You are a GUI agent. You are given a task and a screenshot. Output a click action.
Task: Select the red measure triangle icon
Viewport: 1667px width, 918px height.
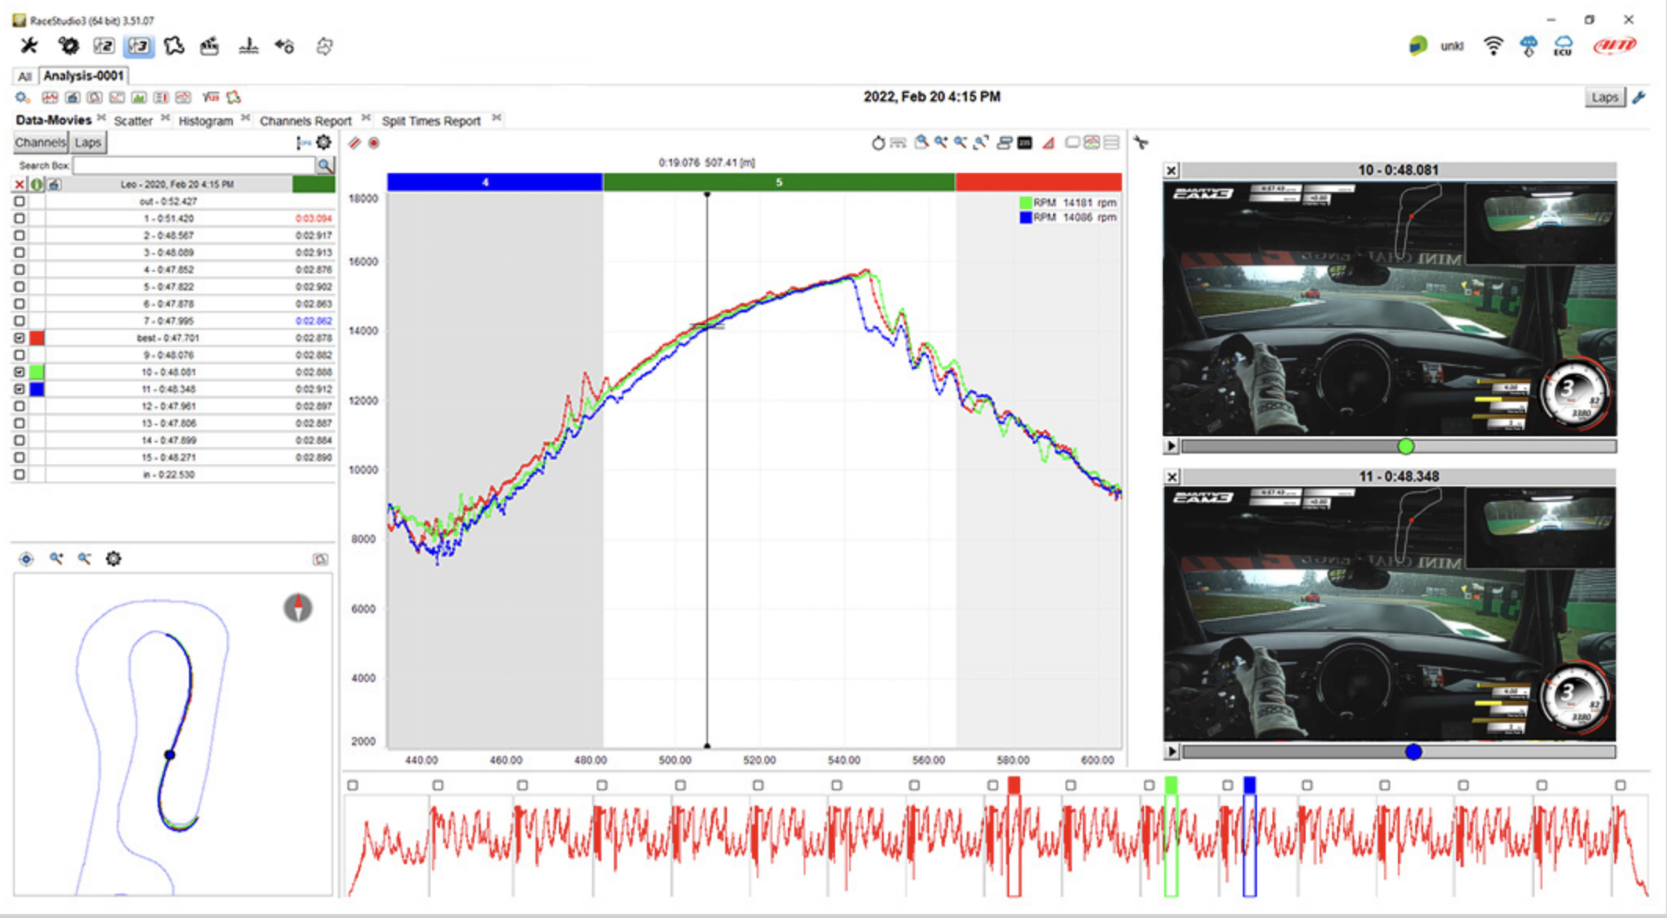[x=1048, y=143]
